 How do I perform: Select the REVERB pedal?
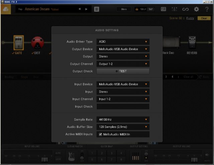pyautogui.click(x=192, y=42)
